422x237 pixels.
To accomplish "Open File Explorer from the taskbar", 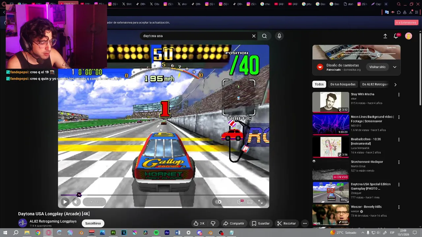I will coord(27,233).
